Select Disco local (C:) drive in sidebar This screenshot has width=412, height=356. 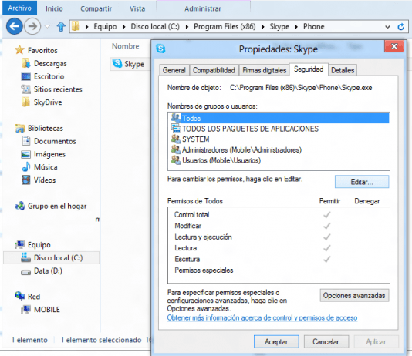point(51,257)
